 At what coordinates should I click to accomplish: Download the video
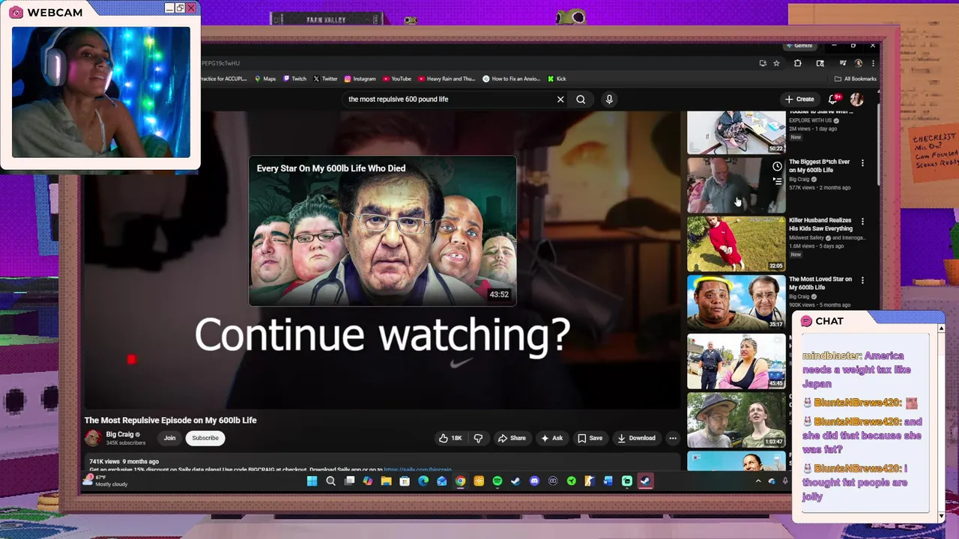pos(636,438)
